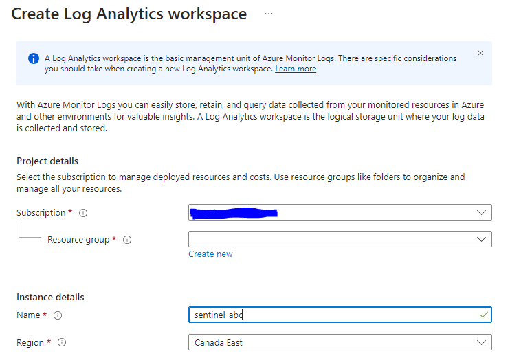
Task: Click the Name field label
Action: point(29,315)
